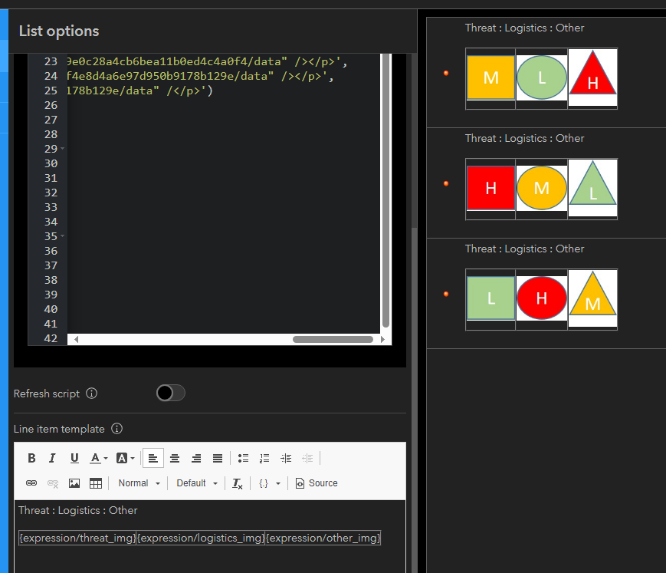Open the dynamic content {} dropdown
The width and height of the screenshot is (666, 573).
[x=267, y=483]
